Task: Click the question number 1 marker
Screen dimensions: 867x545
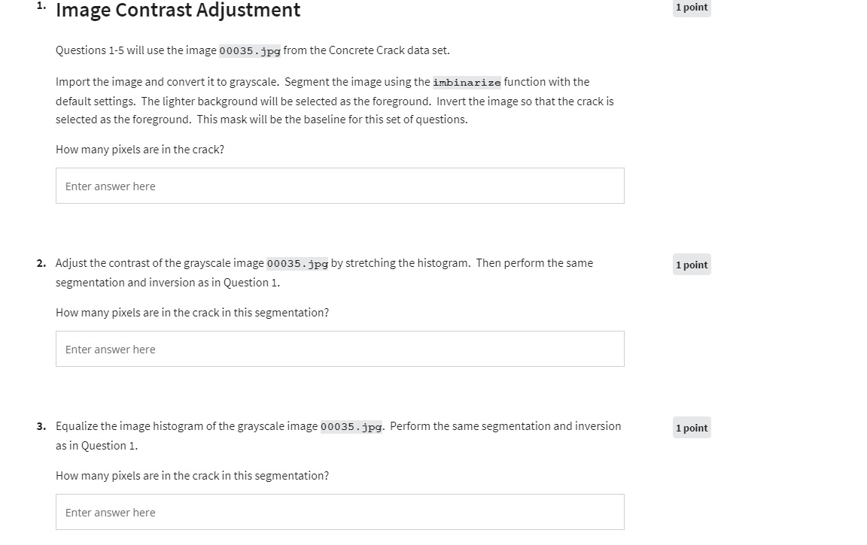Action: tap(41, 6)
